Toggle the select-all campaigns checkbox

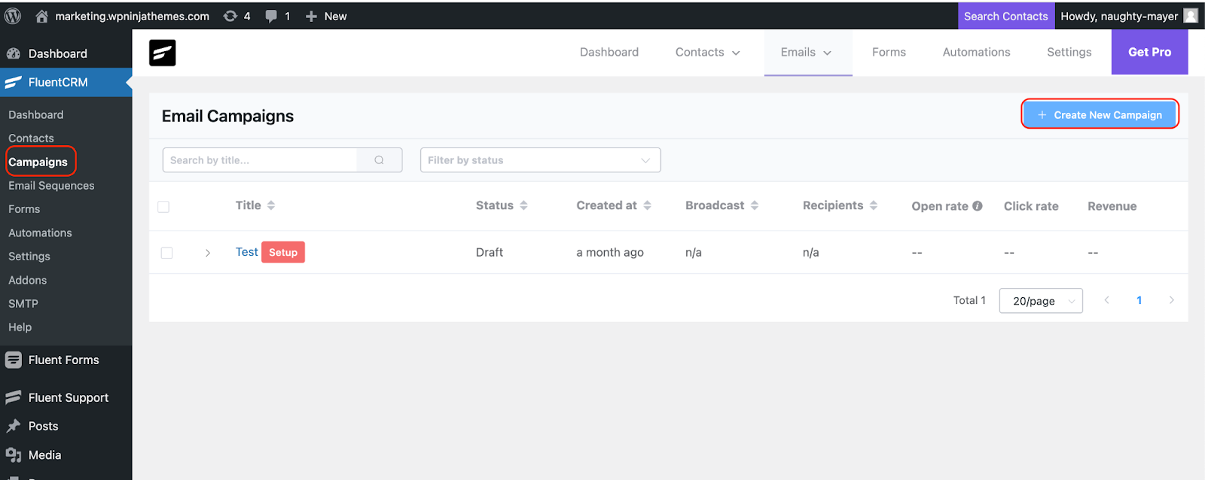[x=163, y=207]
